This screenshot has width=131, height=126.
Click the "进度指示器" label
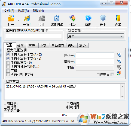(12, 111)
